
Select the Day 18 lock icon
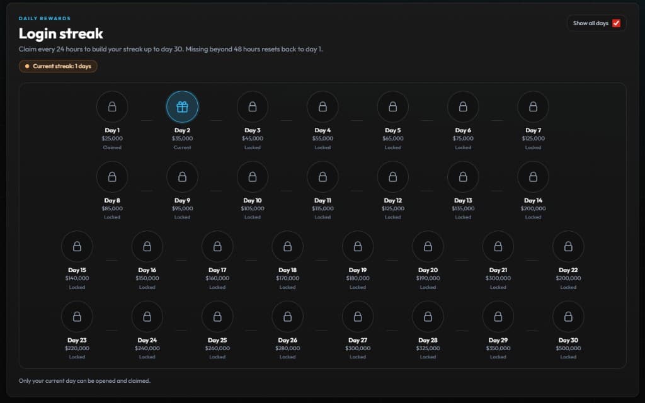(x=287, y=246)
